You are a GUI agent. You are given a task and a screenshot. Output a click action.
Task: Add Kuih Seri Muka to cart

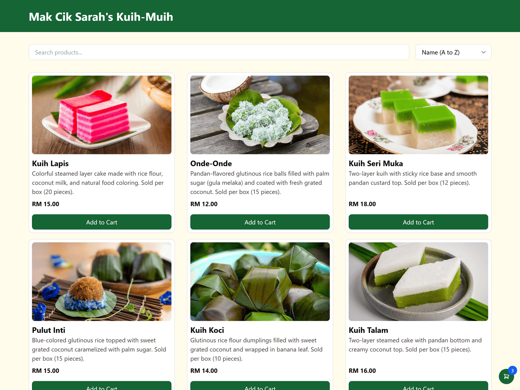(418, 222)
